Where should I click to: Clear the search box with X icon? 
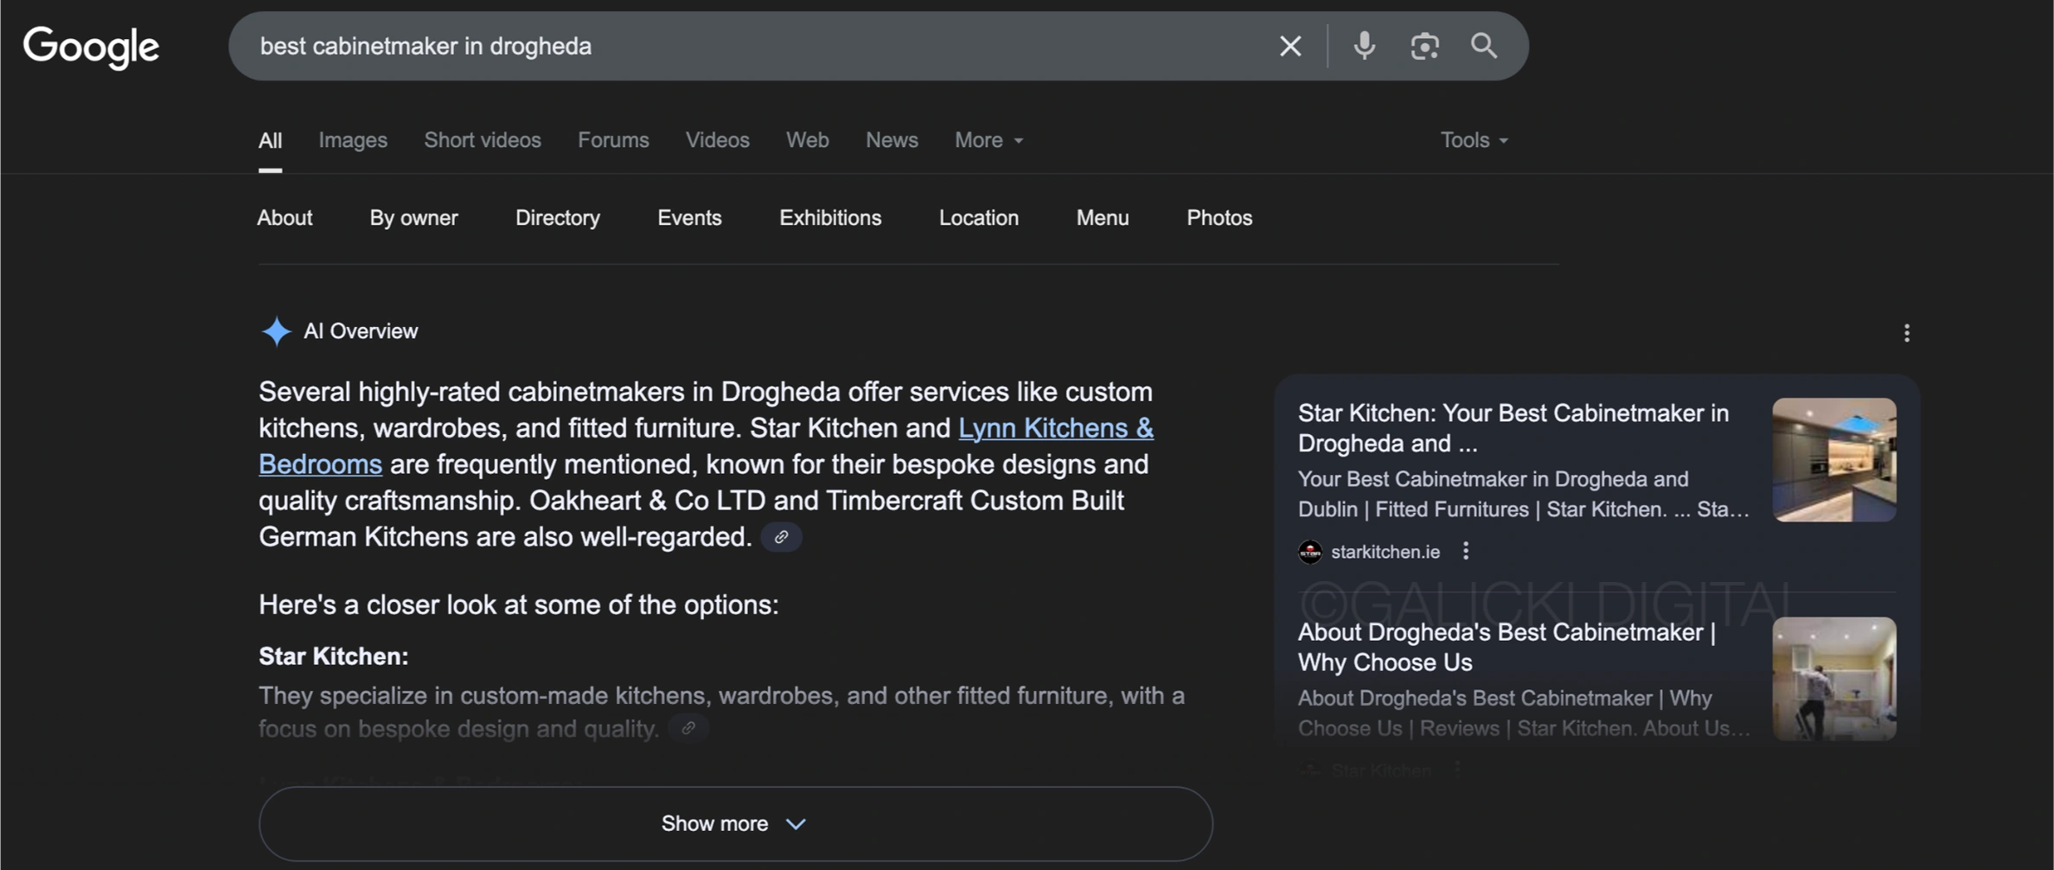(x=1289, y=46)
